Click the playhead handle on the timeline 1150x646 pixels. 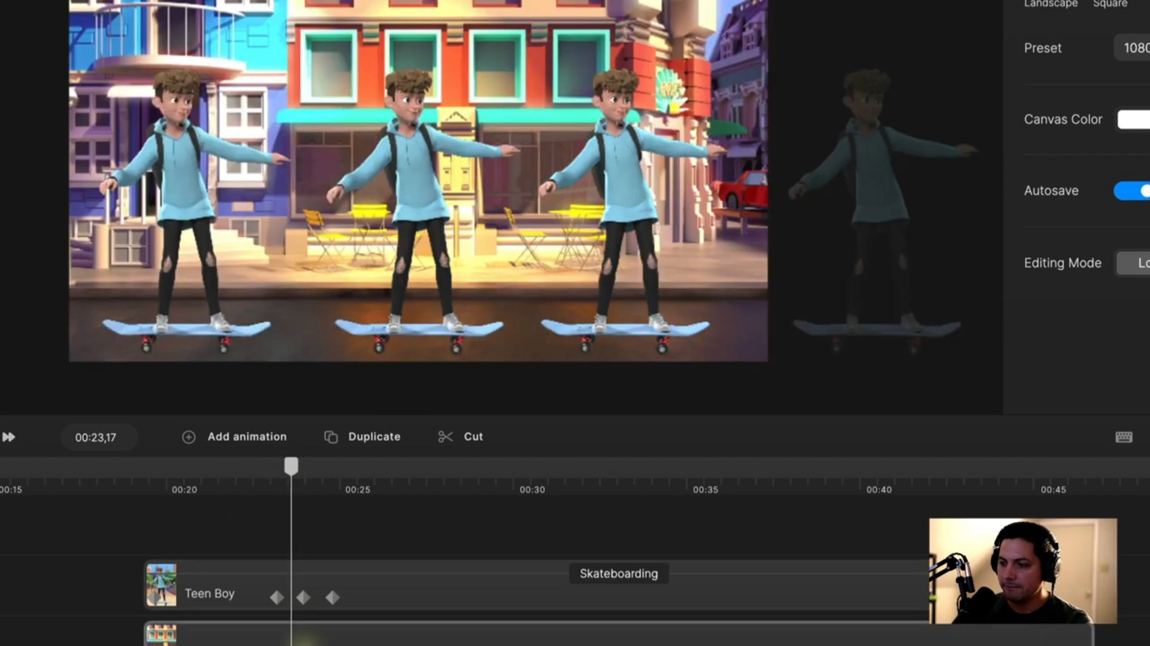point(291,466)
